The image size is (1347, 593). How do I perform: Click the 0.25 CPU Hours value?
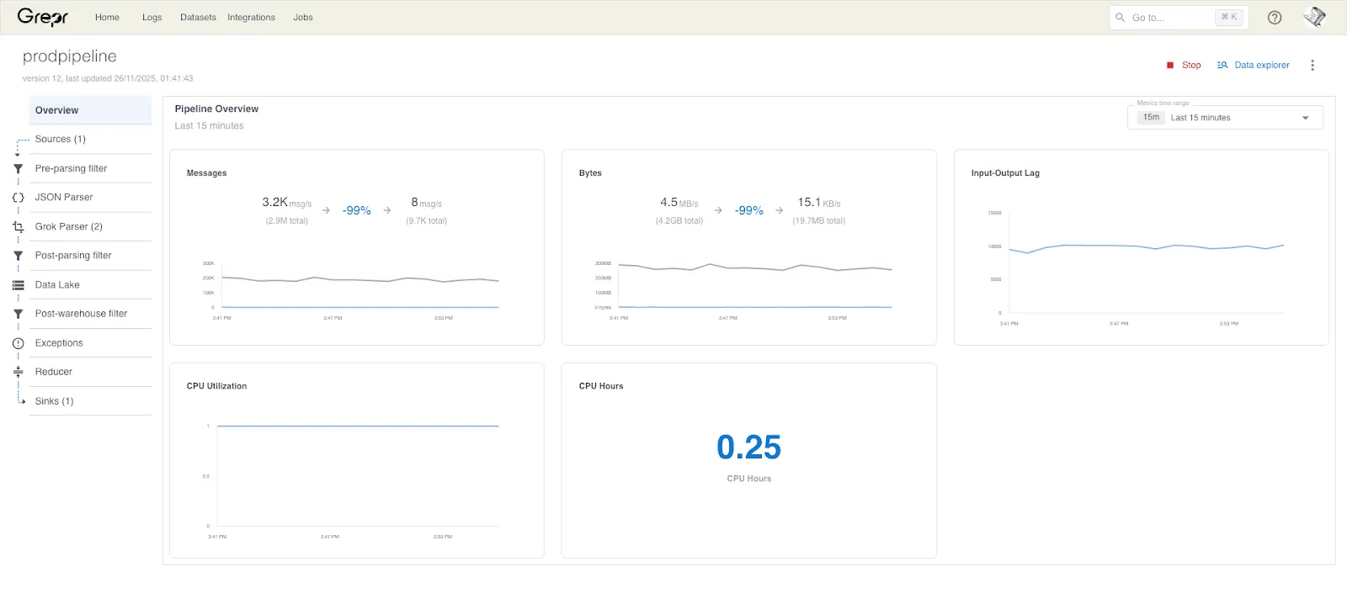point(748,447)
